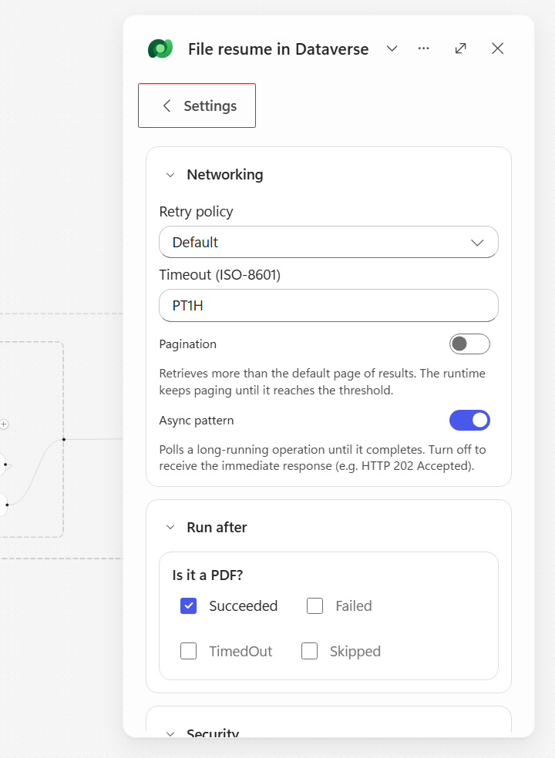The width and height of the screenshot is (555, 758).
Task: Close the File resume in Dataverse panel
Action: coord(497,49)
